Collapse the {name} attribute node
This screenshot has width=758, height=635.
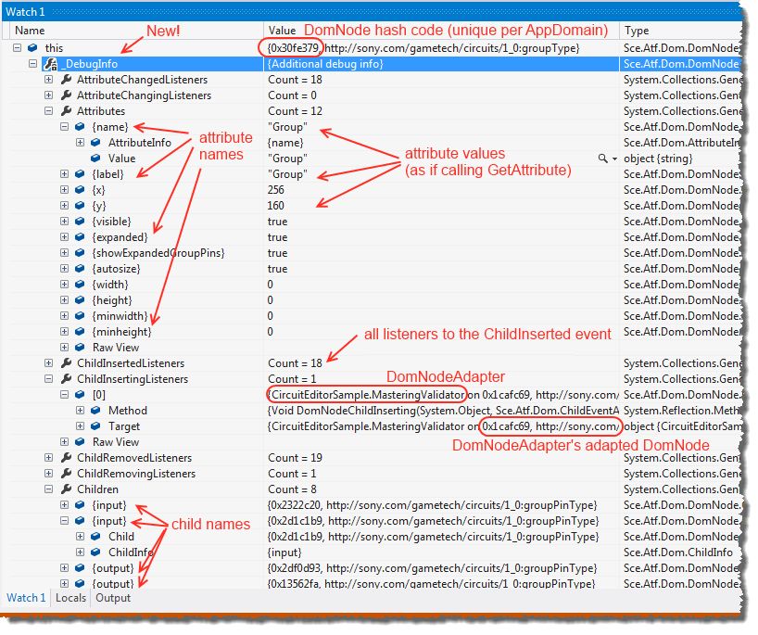(64, 127)
